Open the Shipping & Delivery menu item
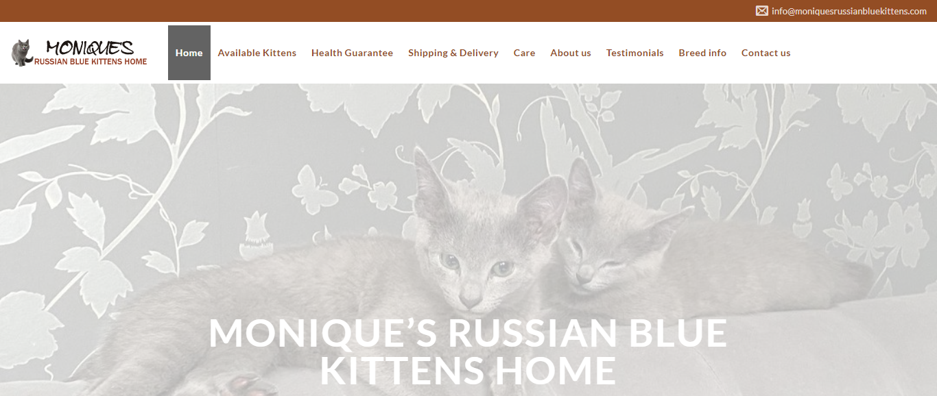 pos(453,53)
